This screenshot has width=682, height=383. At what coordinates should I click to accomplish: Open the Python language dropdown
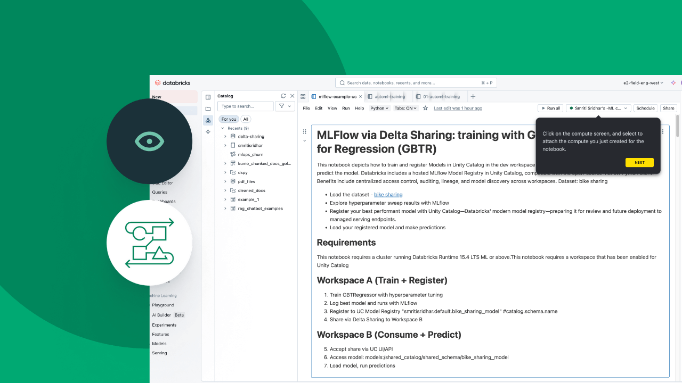(379, 108)
